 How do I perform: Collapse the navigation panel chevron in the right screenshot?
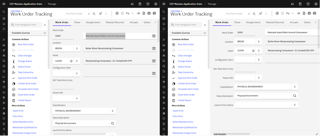pos(205,25)
